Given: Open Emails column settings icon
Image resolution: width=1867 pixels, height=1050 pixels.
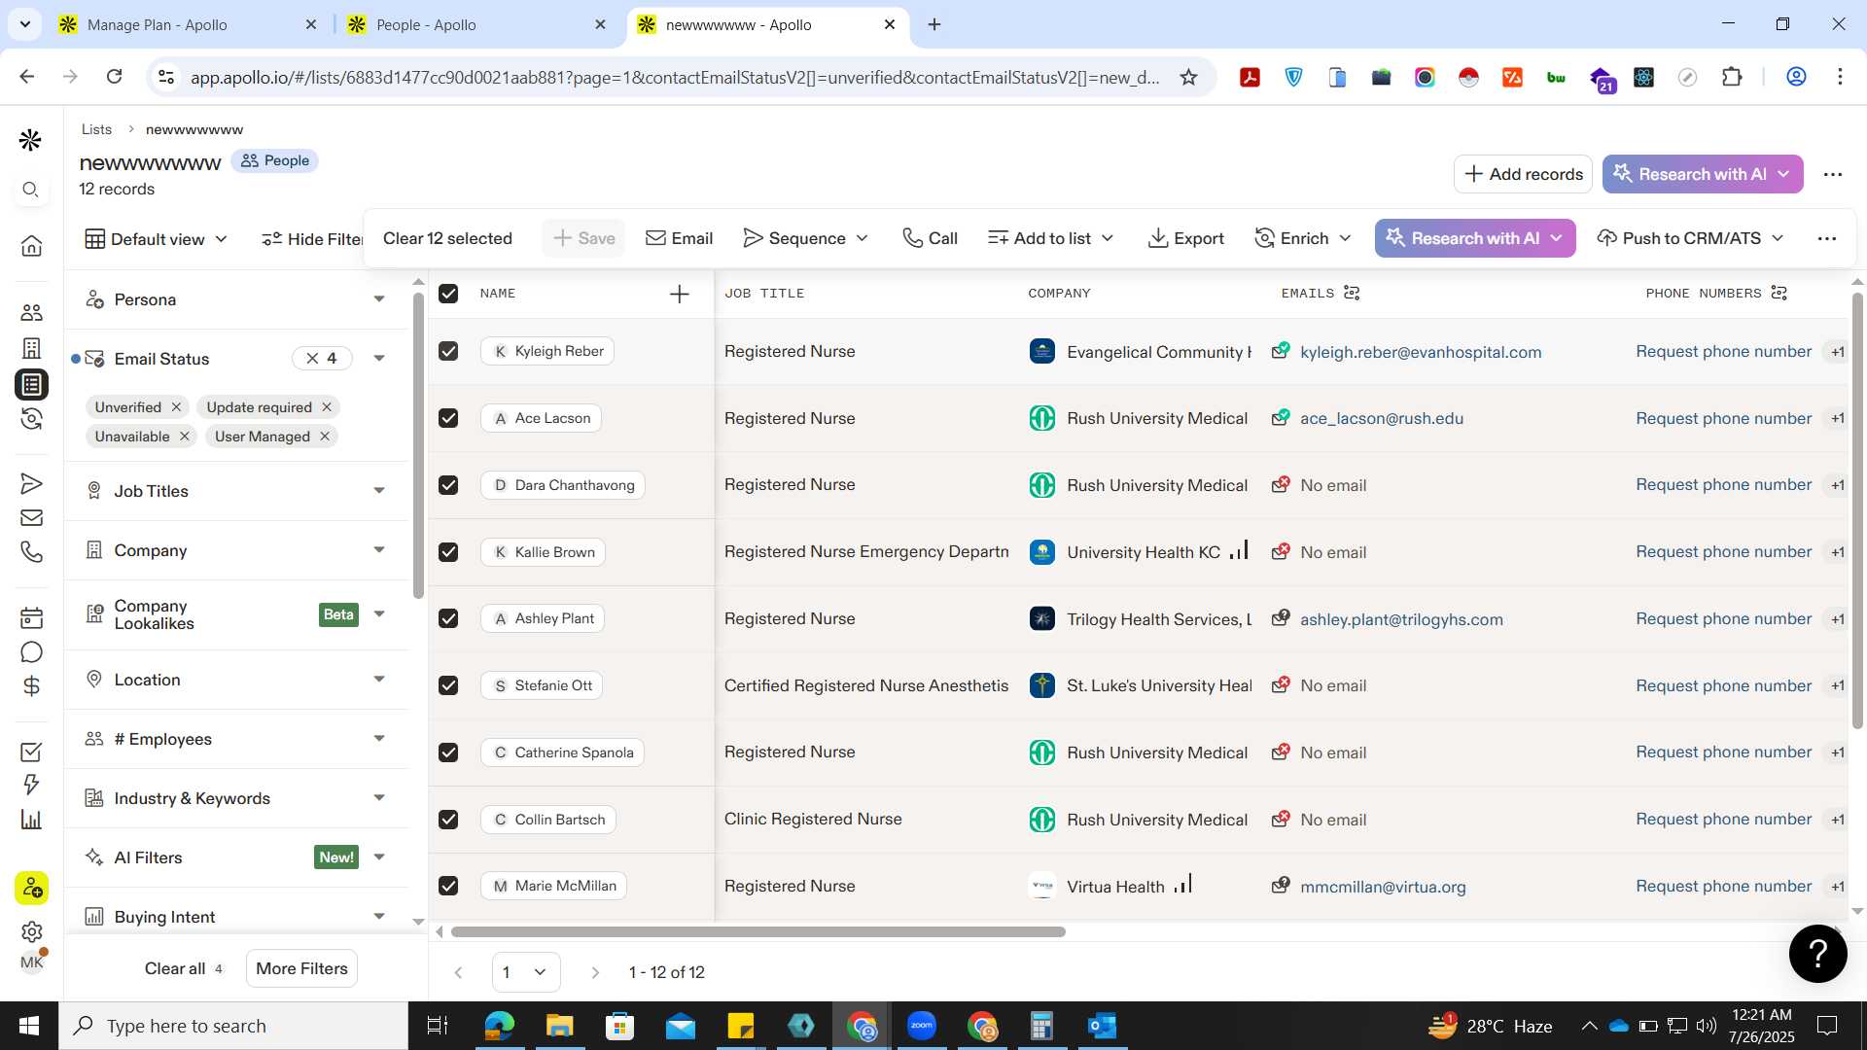Looking at the screenshot, I should [x=1352, y=293].
